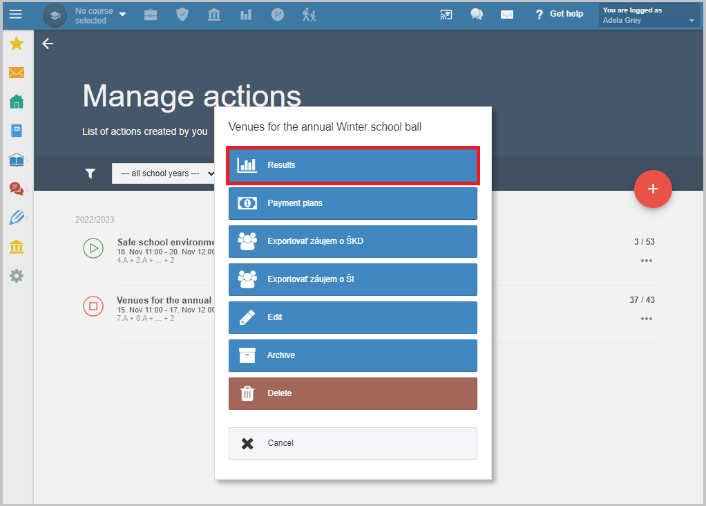Click the filter funnel icon
Viewport: 706px width, 506px height.
90,174
